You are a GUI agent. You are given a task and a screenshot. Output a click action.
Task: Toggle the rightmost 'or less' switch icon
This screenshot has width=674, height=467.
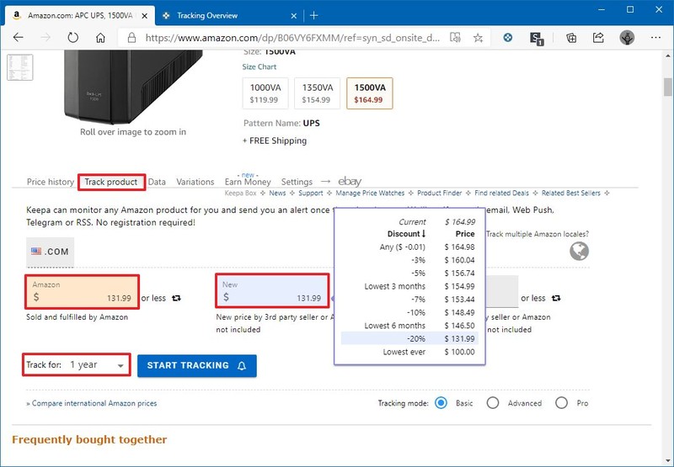(x=556, y=298)
